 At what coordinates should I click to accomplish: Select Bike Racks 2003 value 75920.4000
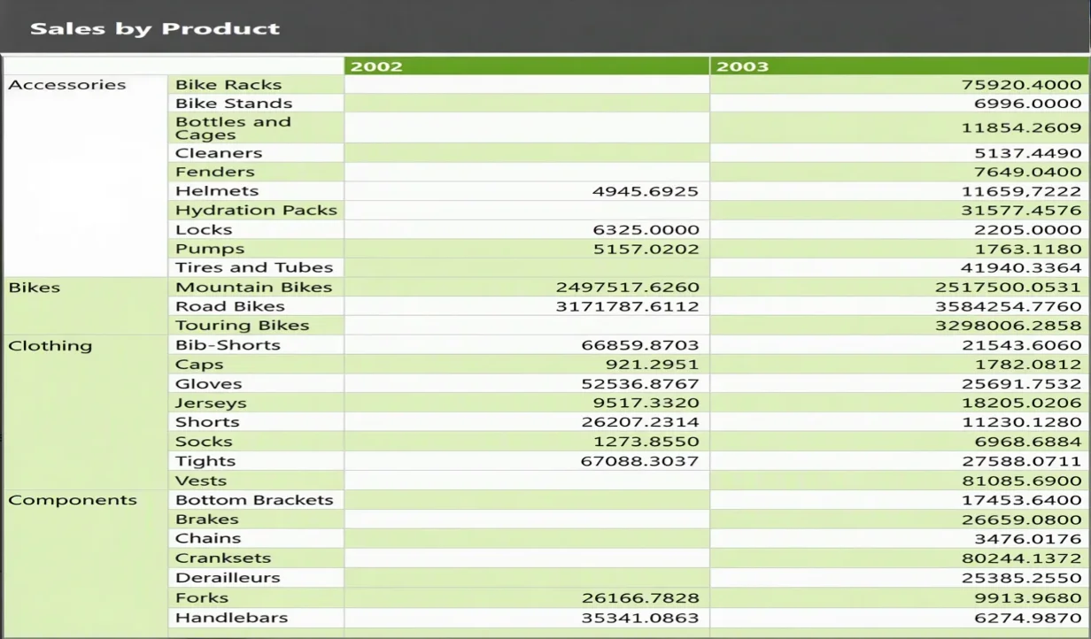(1022, 85)
